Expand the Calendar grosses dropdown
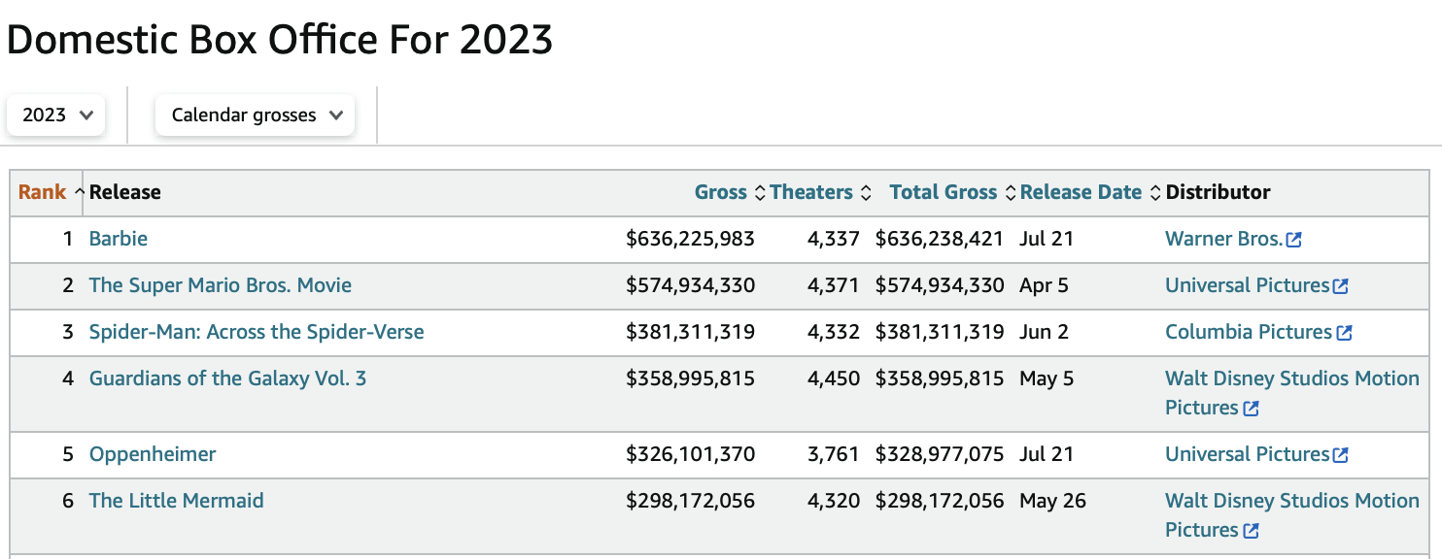The height and width of the screenshot is (559, 1442). 256,115
